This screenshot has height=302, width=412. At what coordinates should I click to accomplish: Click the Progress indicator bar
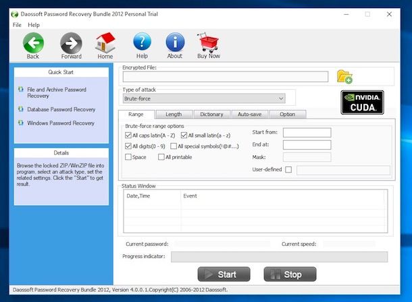coord(280,257)
